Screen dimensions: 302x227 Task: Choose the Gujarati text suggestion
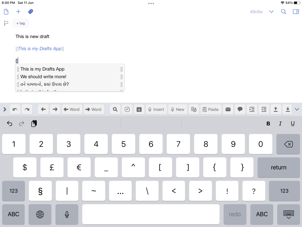(70, 84)
